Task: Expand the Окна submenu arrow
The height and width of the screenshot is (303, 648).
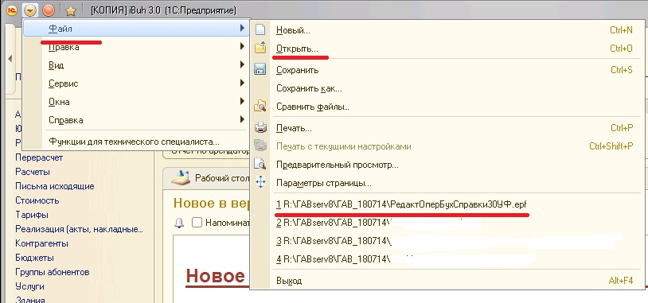Action: 242,101
